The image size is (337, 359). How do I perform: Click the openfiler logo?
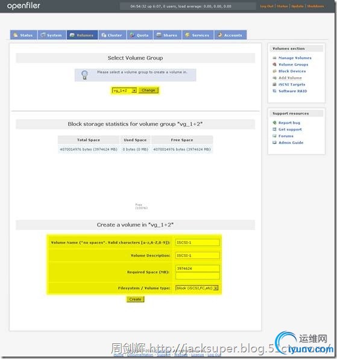(x=24, y=6)
